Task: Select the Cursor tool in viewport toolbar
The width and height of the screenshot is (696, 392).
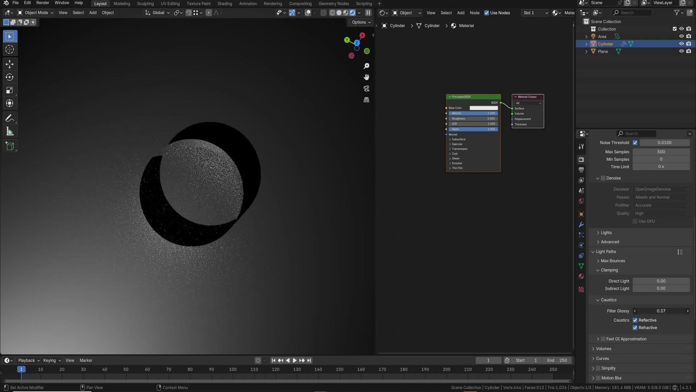Action: tap(10, 49)
